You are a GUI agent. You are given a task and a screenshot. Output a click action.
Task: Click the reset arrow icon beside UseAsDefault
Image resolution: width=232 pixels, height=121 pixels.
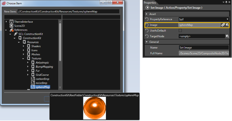tap(147, 30)
